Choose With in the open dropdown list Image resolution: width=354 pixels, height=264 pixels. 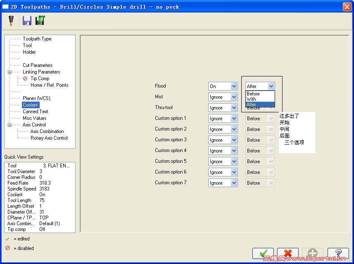(x=260, y=99)
